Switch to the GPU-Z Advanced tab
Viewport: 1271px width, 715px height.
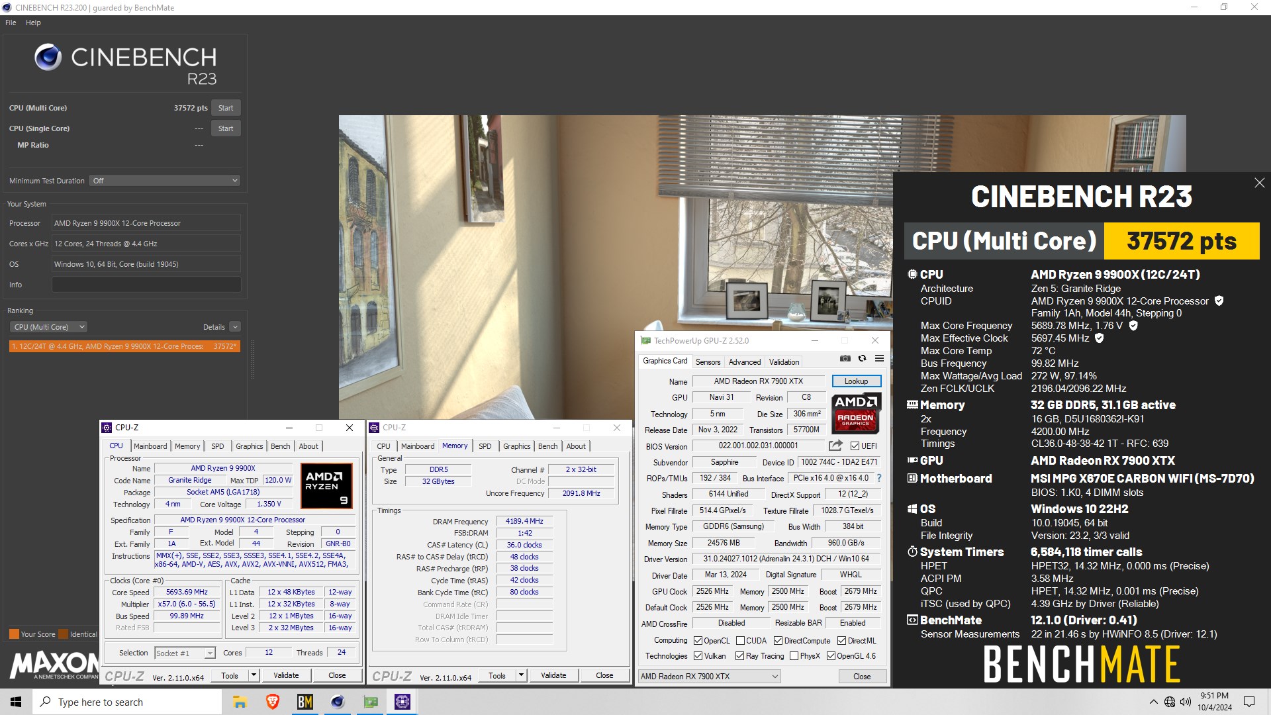745,361
